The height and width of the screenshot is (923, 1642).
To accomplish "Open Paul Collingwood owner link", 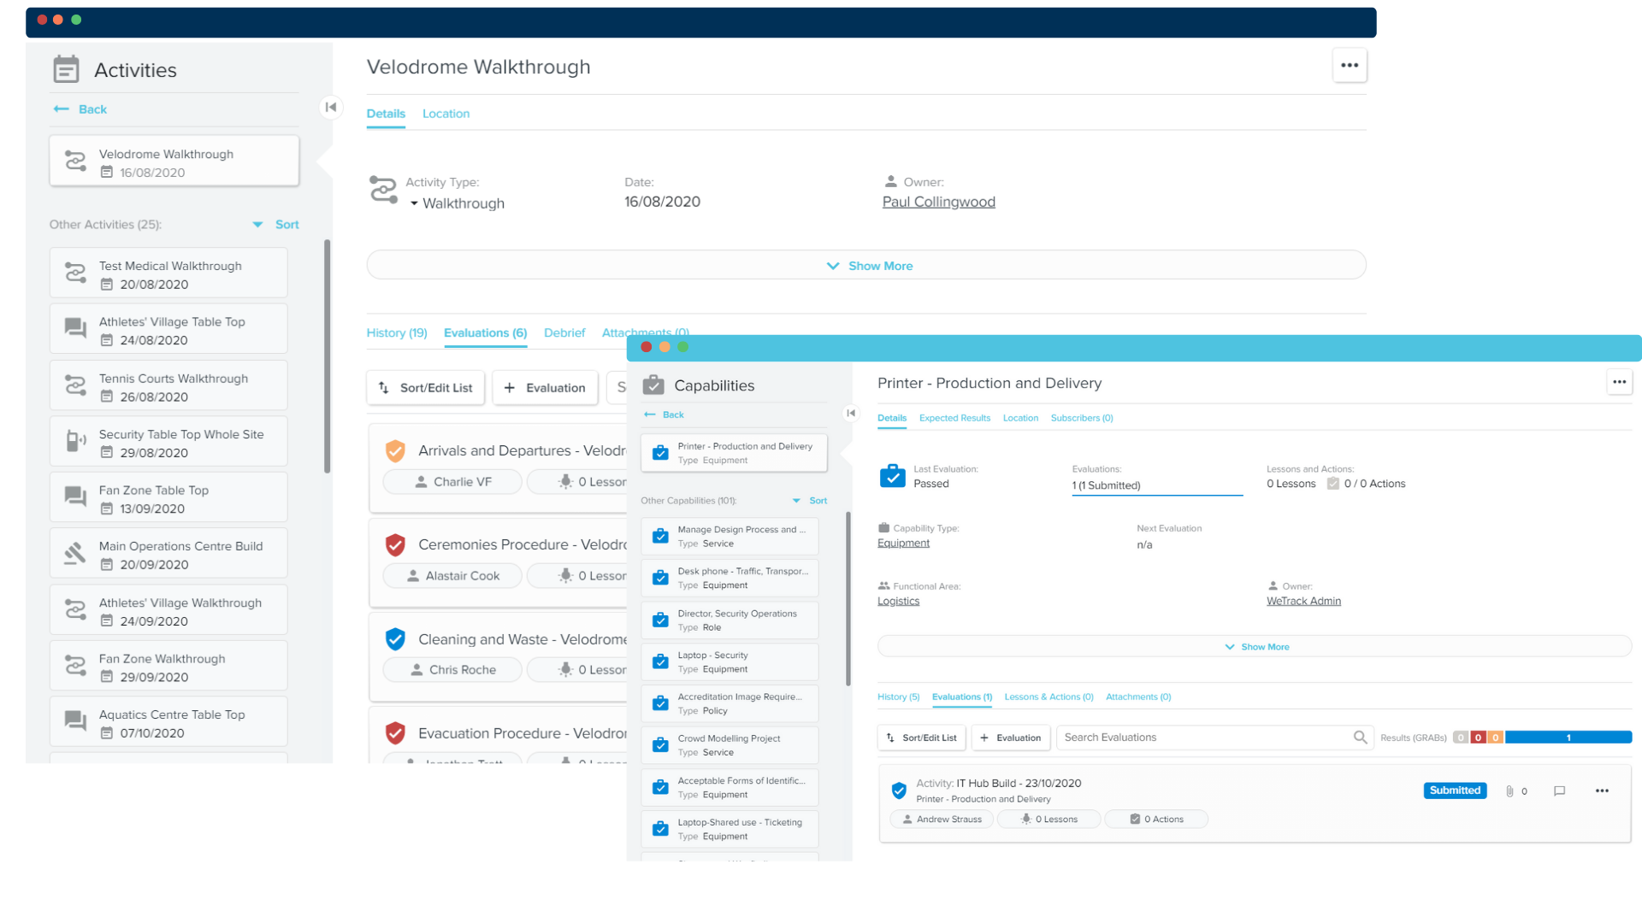I will 938,202.
